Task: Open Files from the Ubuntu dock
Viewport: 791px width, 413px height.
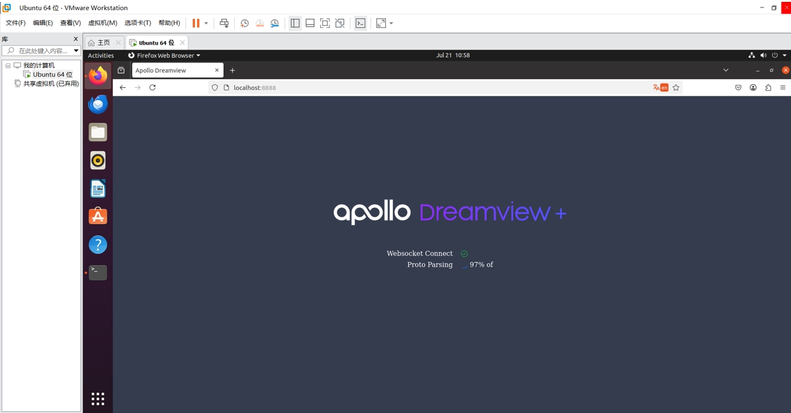Action: coord(97,132)
